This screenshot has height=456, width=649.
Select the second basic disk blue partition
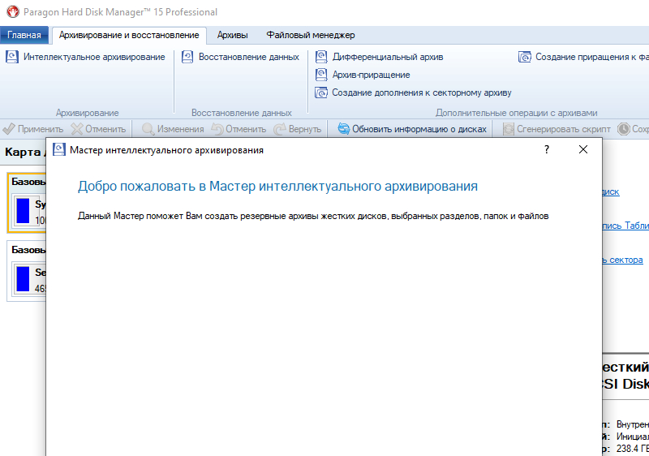pos(23,279)
